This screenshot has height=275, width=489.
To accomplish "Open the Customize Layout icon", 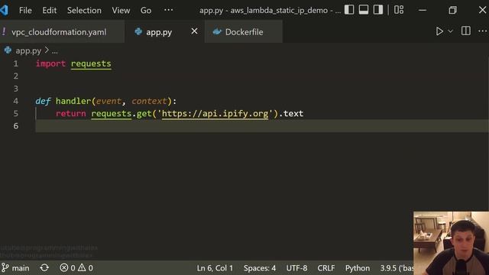I will pyautogui.click(x=399, y=10).
